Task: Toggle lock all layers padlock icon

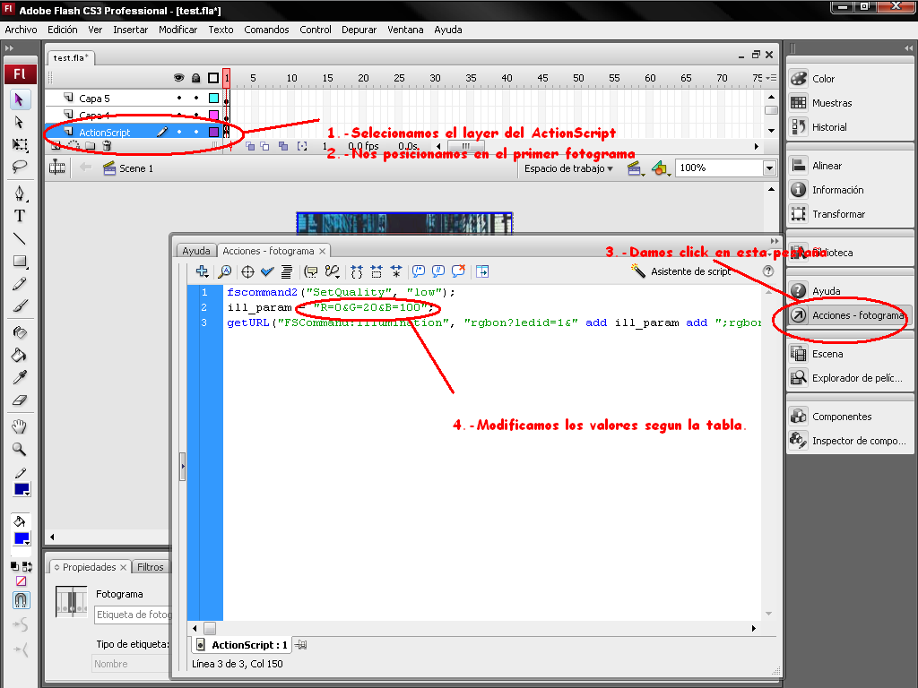Action: [x=196, y=78]
